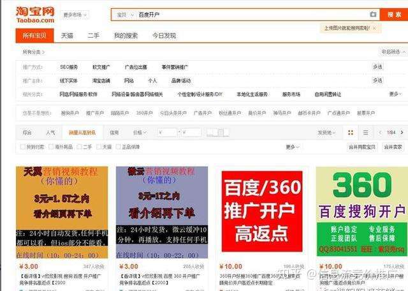Switch to list view icon
Image resolution: width=408 pixels, height=291 pixels.
(x=365, y=133)
